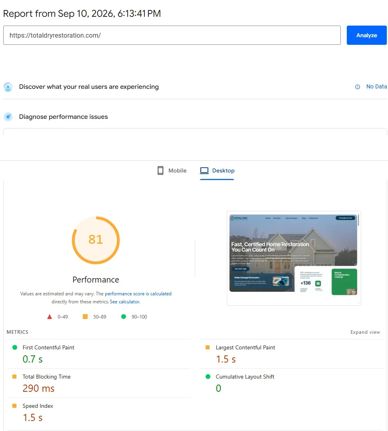The width and height of the screenshot is (388, 431).
Task: Click the mobile phone icon
Action: click(160, 170)
